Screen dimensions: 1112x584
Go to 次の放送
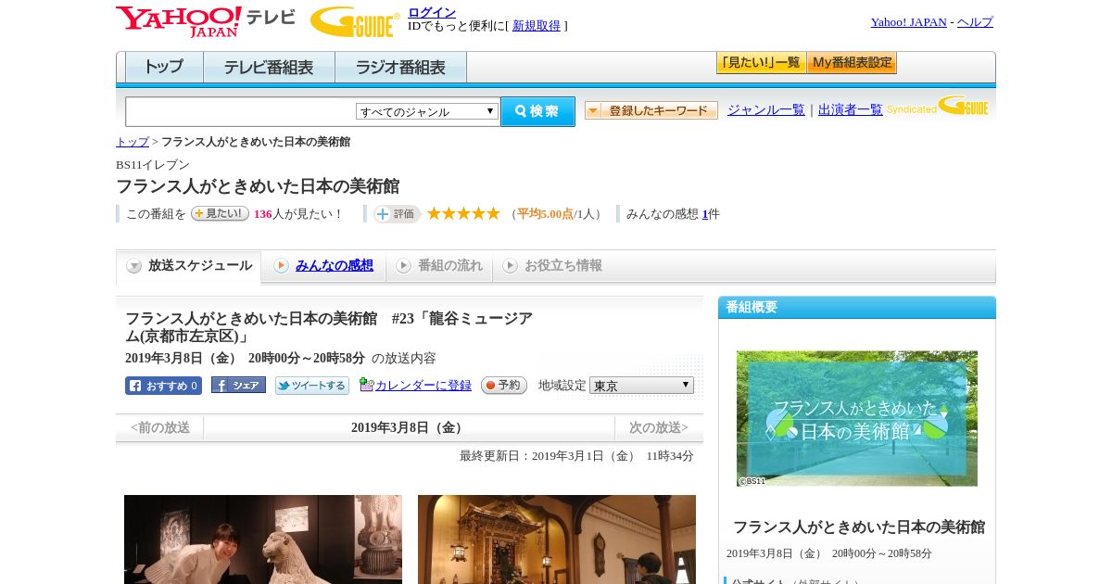(659, 427)
